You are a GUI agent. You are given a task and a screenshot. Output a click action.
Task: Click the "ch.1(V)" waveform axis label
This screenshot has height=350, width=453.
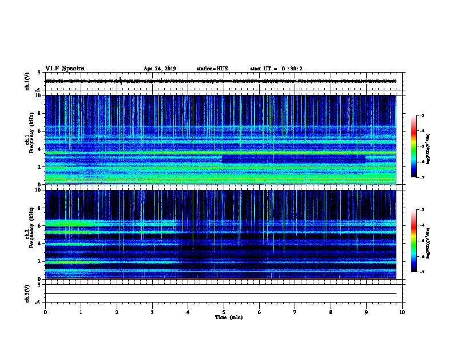(x=27, y=81)
